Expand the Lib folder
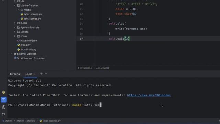 14,1
